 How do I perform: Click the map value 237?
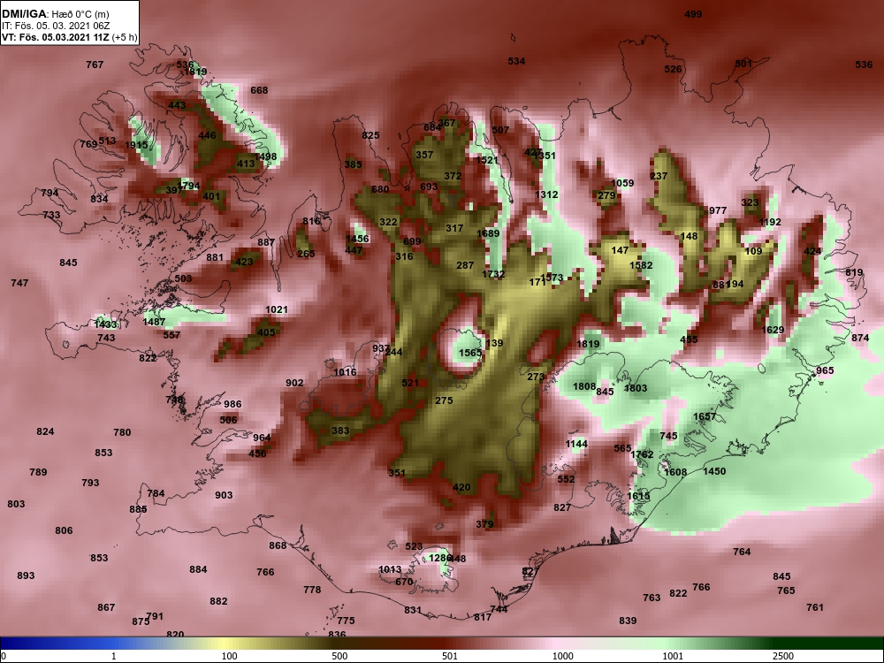(659, 176)
